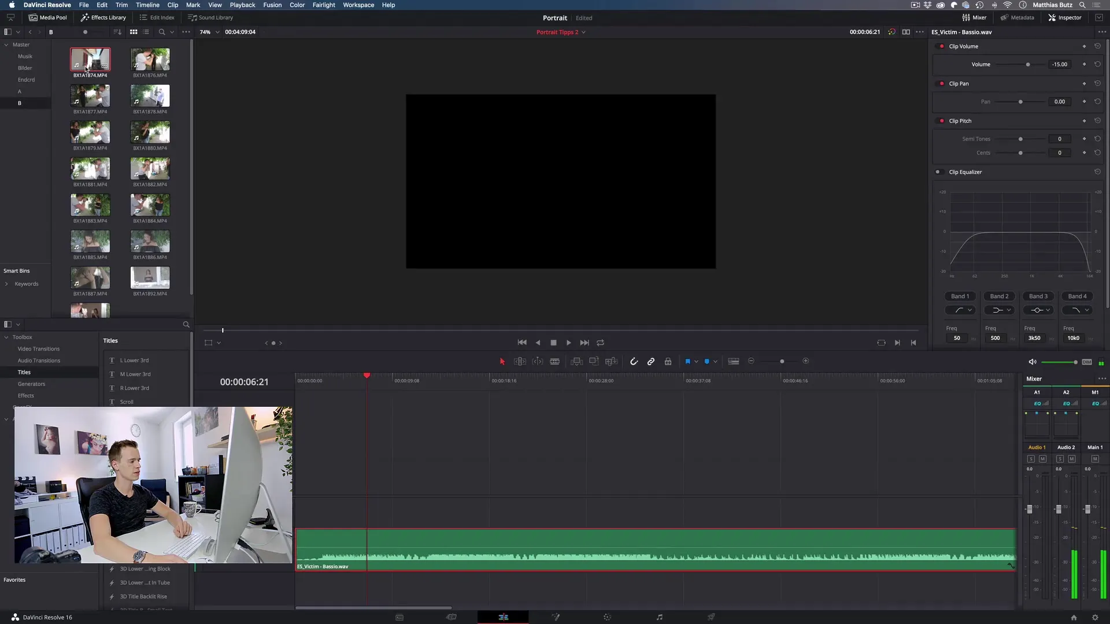
Task: Toggle Clip Pan enable dot
Action: [x=942, y=84]
